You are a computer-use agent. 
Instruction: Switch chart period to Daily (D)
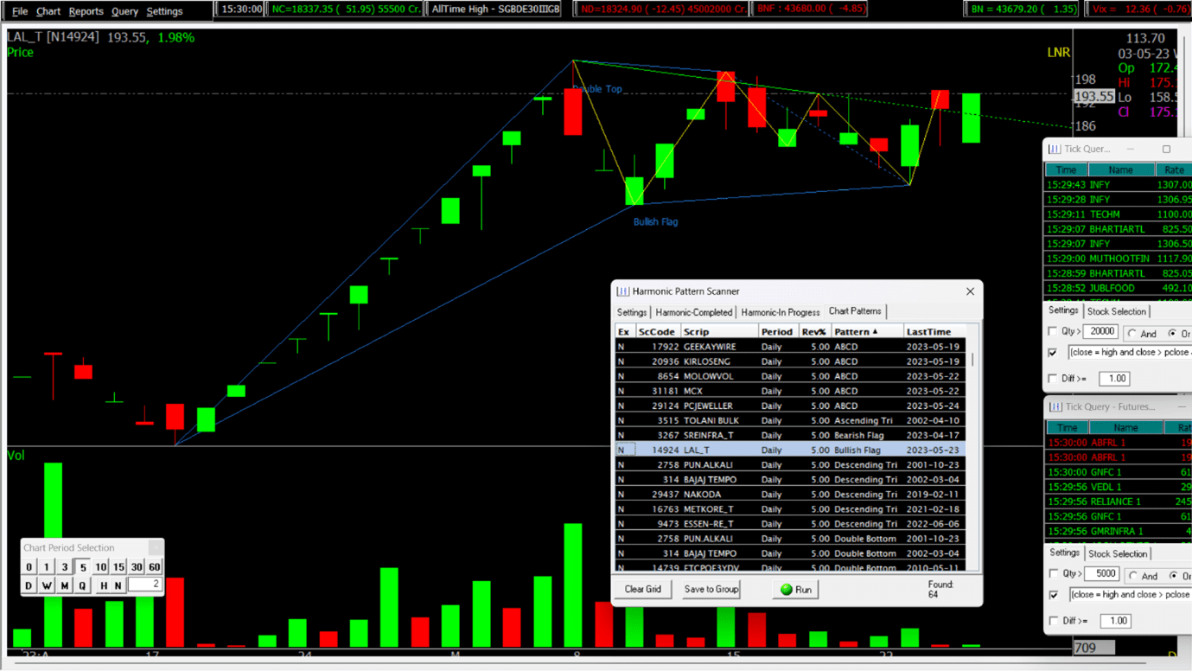(29, 585)
